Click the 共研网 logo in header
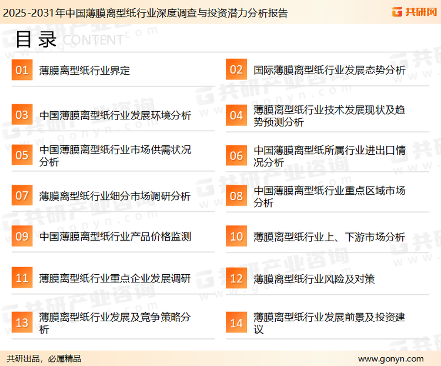 click(415, 12)
